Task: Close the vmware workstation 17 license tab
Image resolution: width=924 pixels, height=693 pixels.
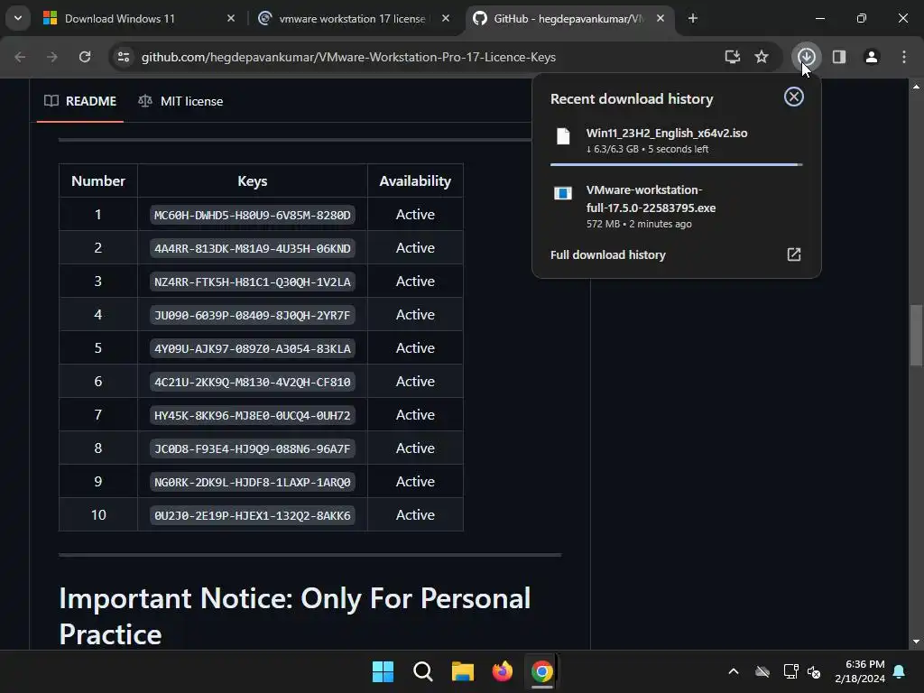Action: tap(446, 18)
